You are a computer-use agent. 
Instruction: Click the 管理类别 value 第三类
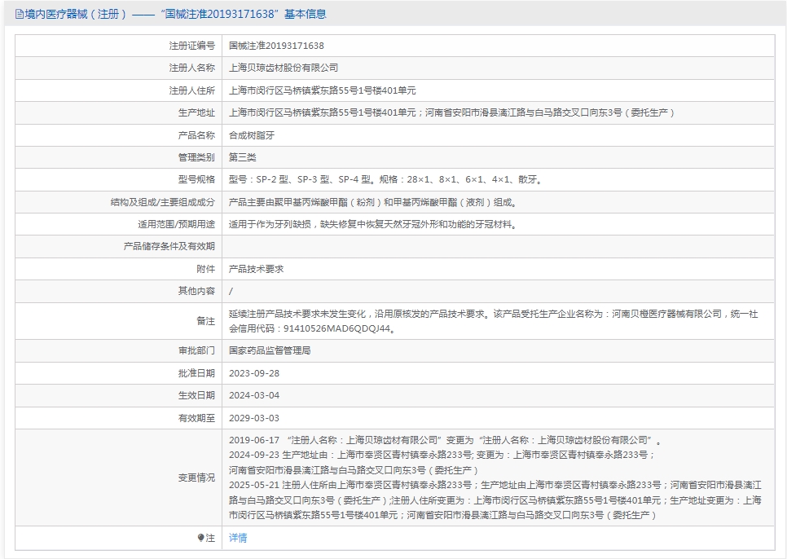point(243,157)
